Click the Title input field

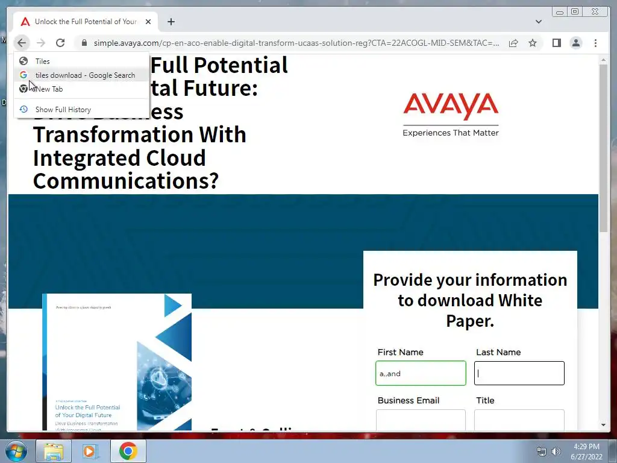click(x=519, y=420)
